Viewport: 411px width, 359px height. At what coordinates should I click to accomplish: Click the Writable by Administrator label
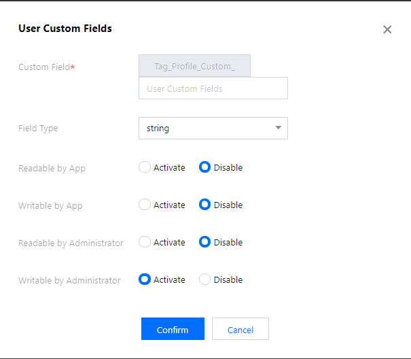69,280
